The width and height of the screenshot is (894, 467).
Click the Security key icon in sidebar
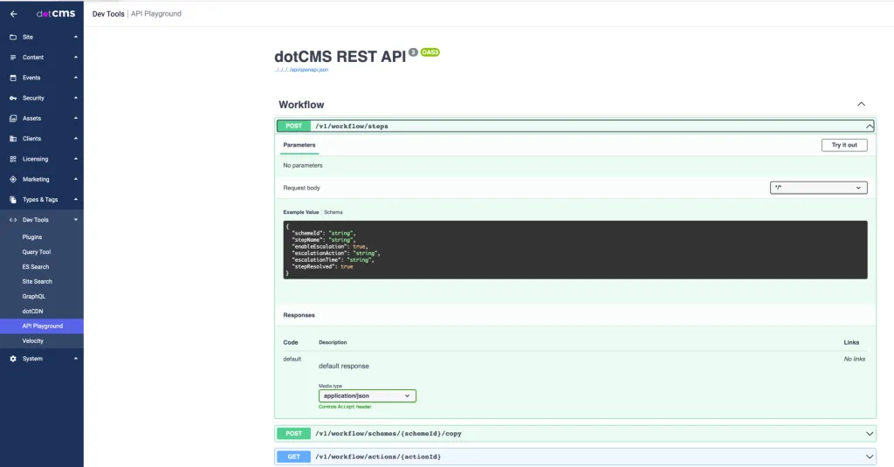(x=13, y=98)
